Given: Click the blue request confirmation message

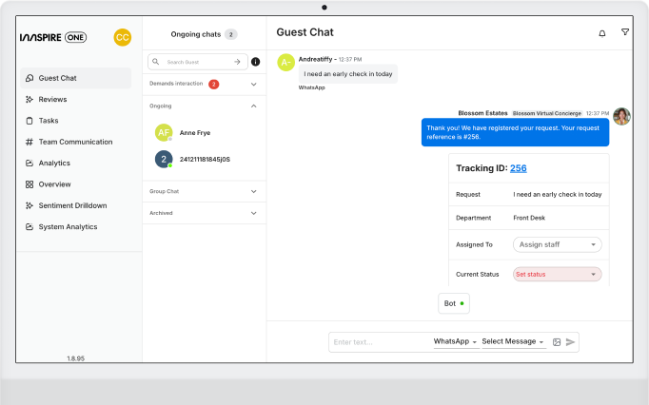Looking at the screenshot, I should click(515, 132).
